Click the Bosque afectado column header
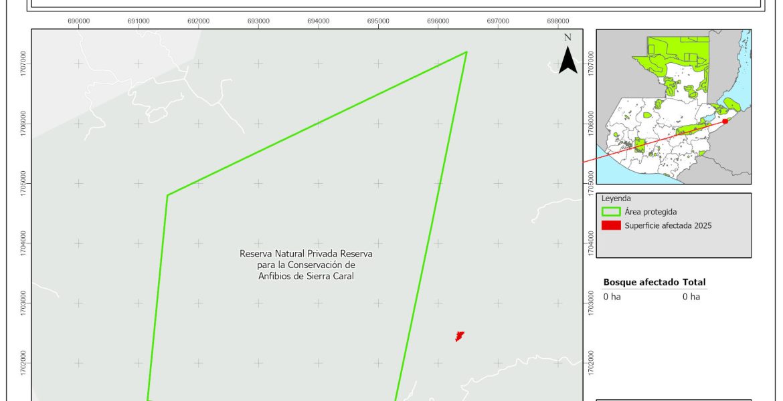 click(640, 283)
